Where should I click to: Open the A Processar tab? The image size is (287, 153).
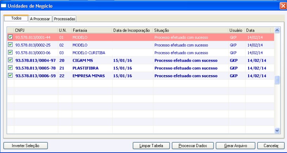[x=40, y=19]
